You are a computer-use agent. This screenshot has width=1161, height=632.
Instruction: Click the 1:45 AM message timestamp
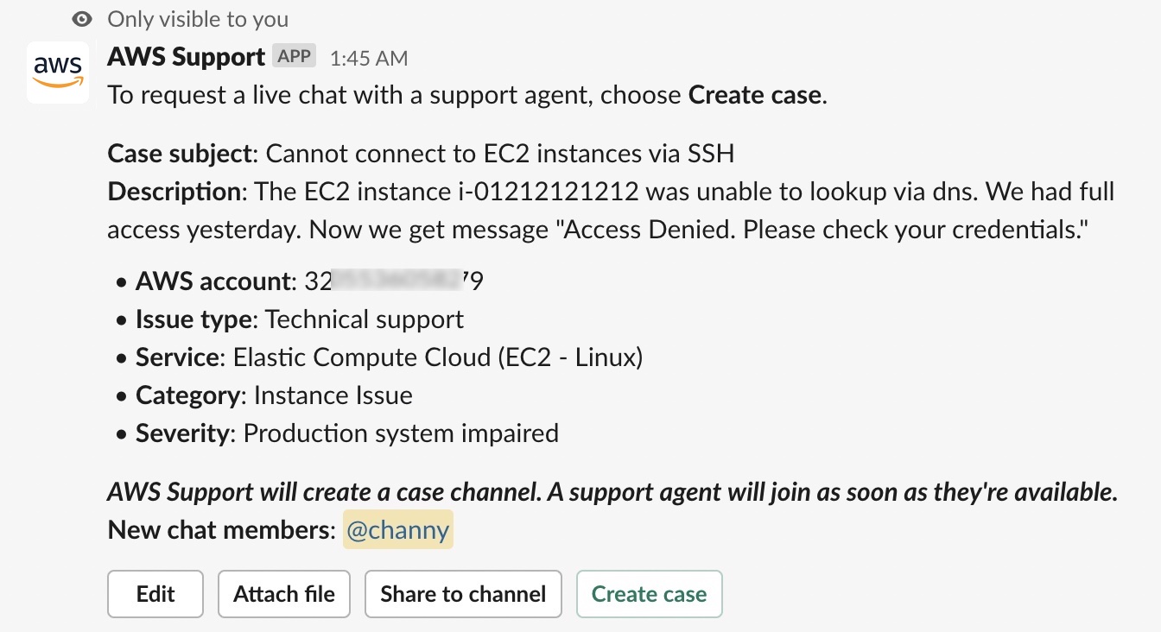tap(369, 58)
